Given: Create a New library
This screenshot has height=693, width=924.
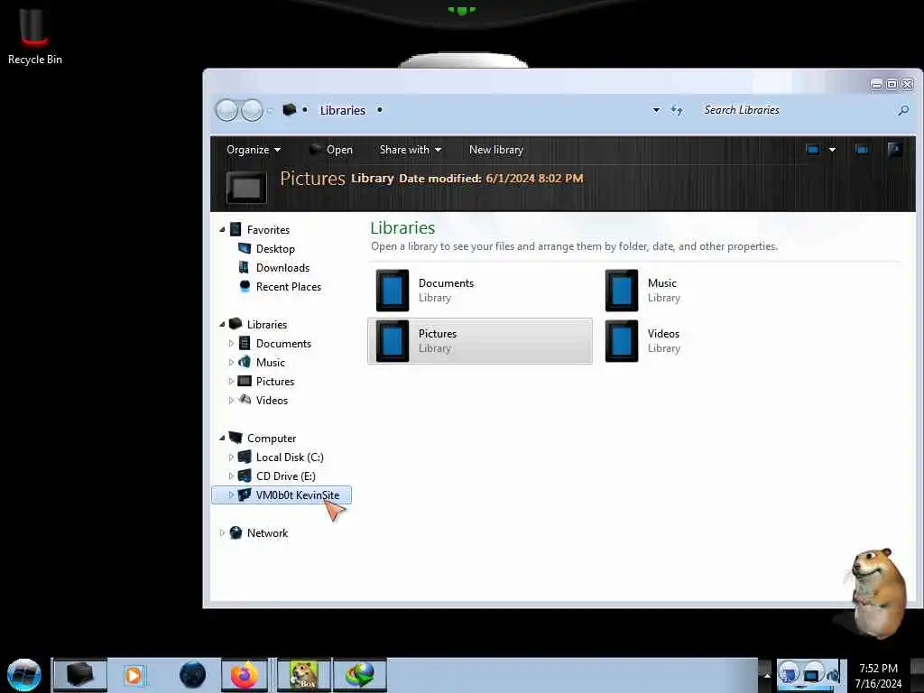Looking at the screenshot, I should pos(495,150).
